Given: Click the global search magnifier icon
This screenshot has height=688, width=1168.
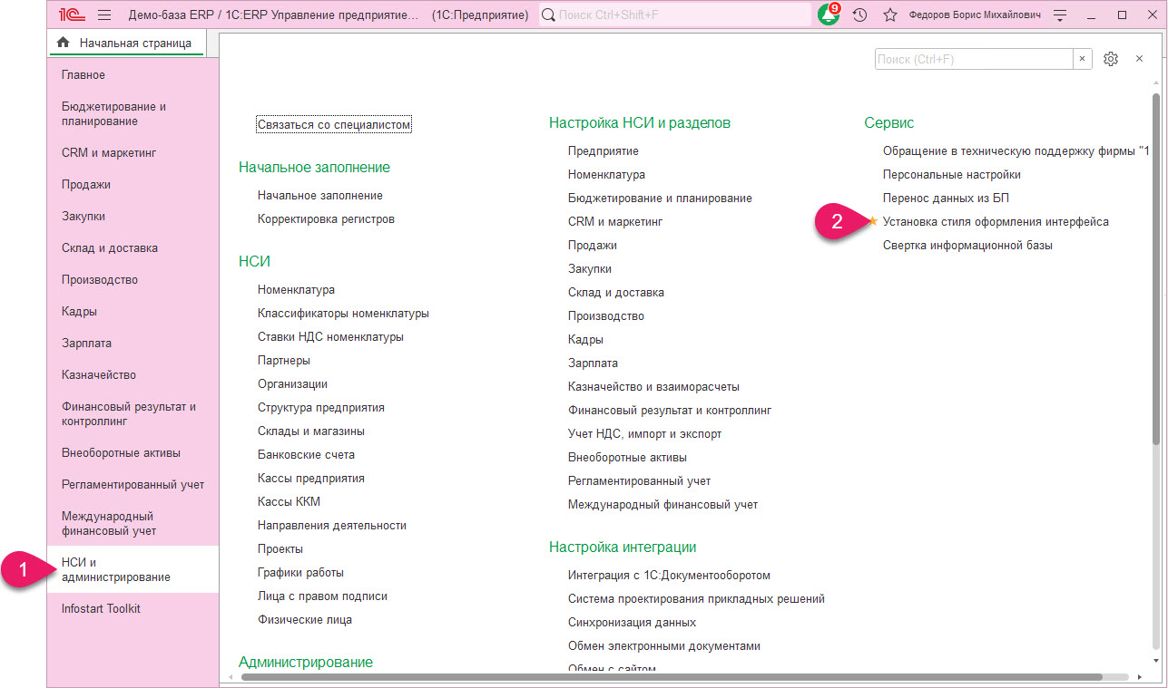Looking at the screenshot, I should (x=548, y=15).
